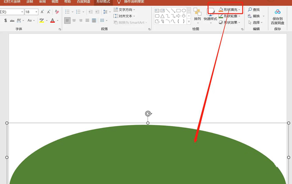Open the 形状填充 dropdown
This screenshot has width=292, height=184.
[229, 10]
